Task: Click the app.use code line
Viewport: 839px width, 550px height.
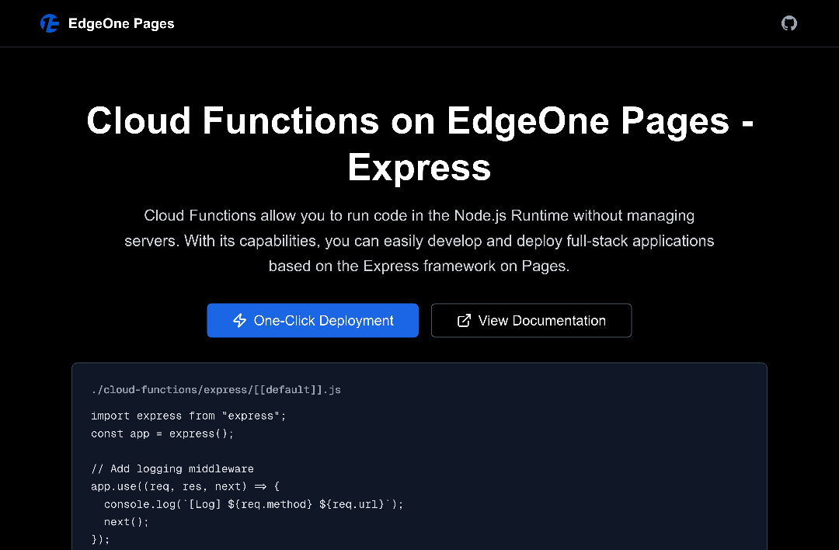Action: [x=185, y=486]
